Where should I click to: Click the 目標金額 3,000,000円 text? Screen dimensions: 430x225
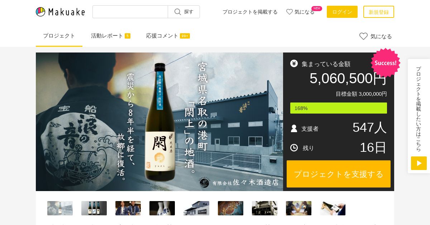click(x=361, y=94)
